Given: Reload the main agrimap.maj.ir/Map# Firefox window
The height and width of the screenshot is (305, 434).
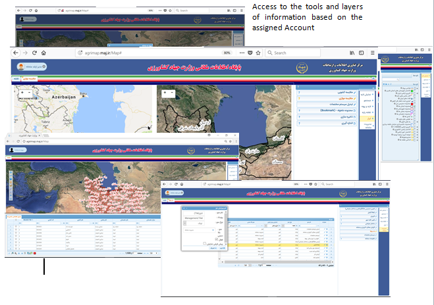Looking at the screenshot, I should pyautogui.click(x=34, y=53).
